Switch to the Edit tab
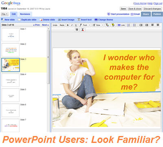Viewport: 163px width, 147px height. 14,14
